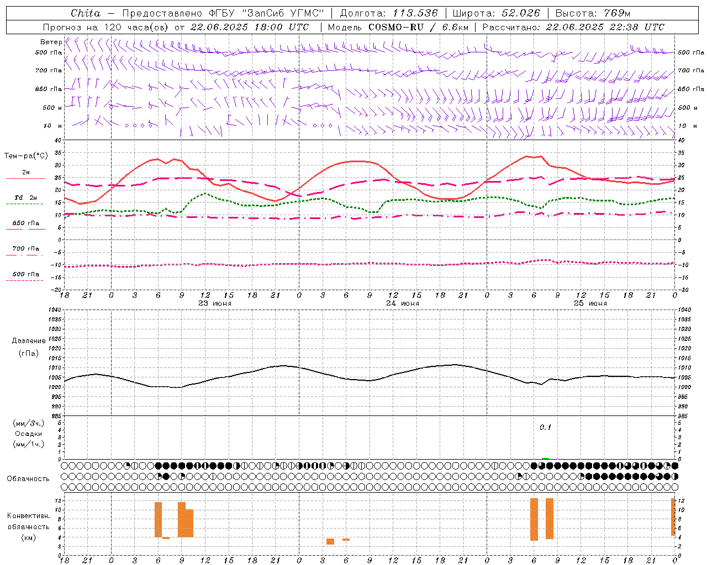Click the 40 value on left temperature axis
The image size is (707, 565).
click(x=58, y=140)
